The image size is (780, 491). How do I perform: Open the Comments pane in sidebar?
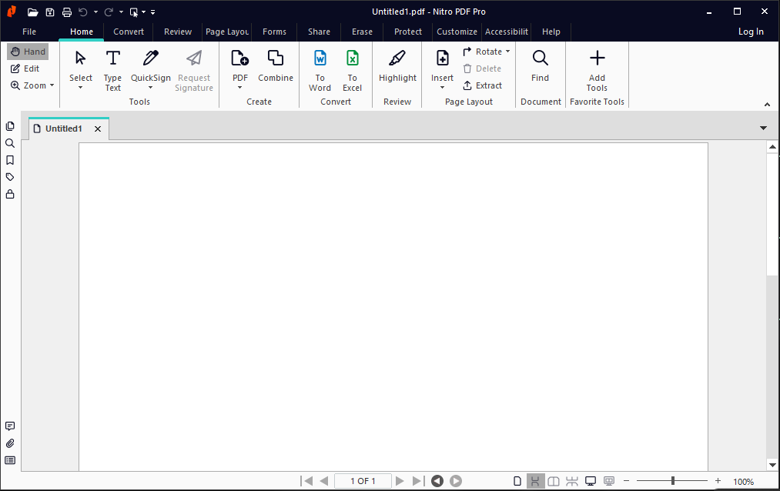[x=10, y=426]
